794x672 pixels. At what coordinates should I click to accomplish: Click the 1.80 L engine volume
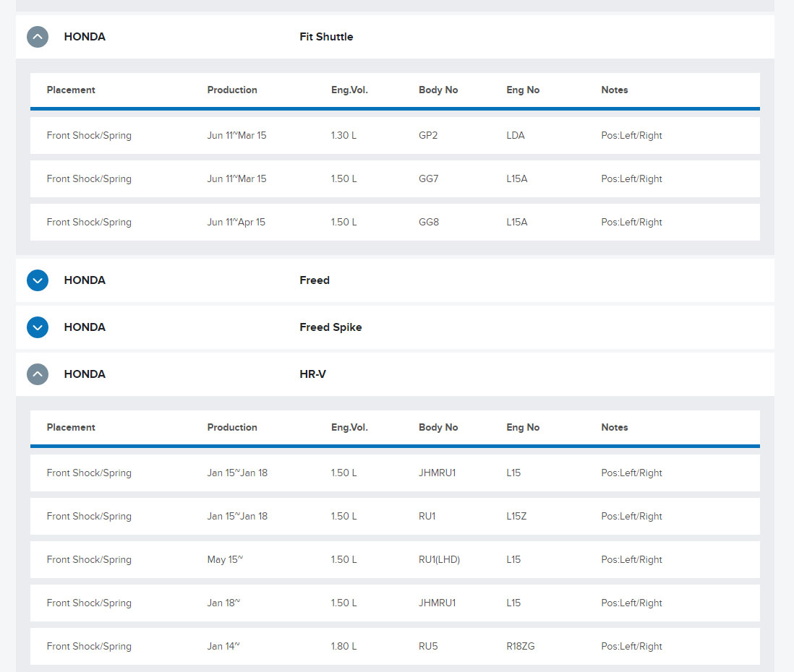click(343, 647)
